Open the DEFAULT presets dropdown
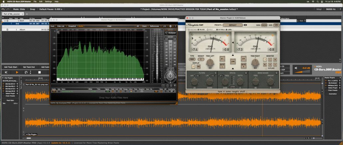The width and height of the screenshot is (343, 145). [232, 25]
